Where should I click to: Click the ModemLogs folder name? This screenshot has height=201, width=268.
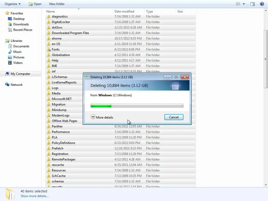pos(60,115)
